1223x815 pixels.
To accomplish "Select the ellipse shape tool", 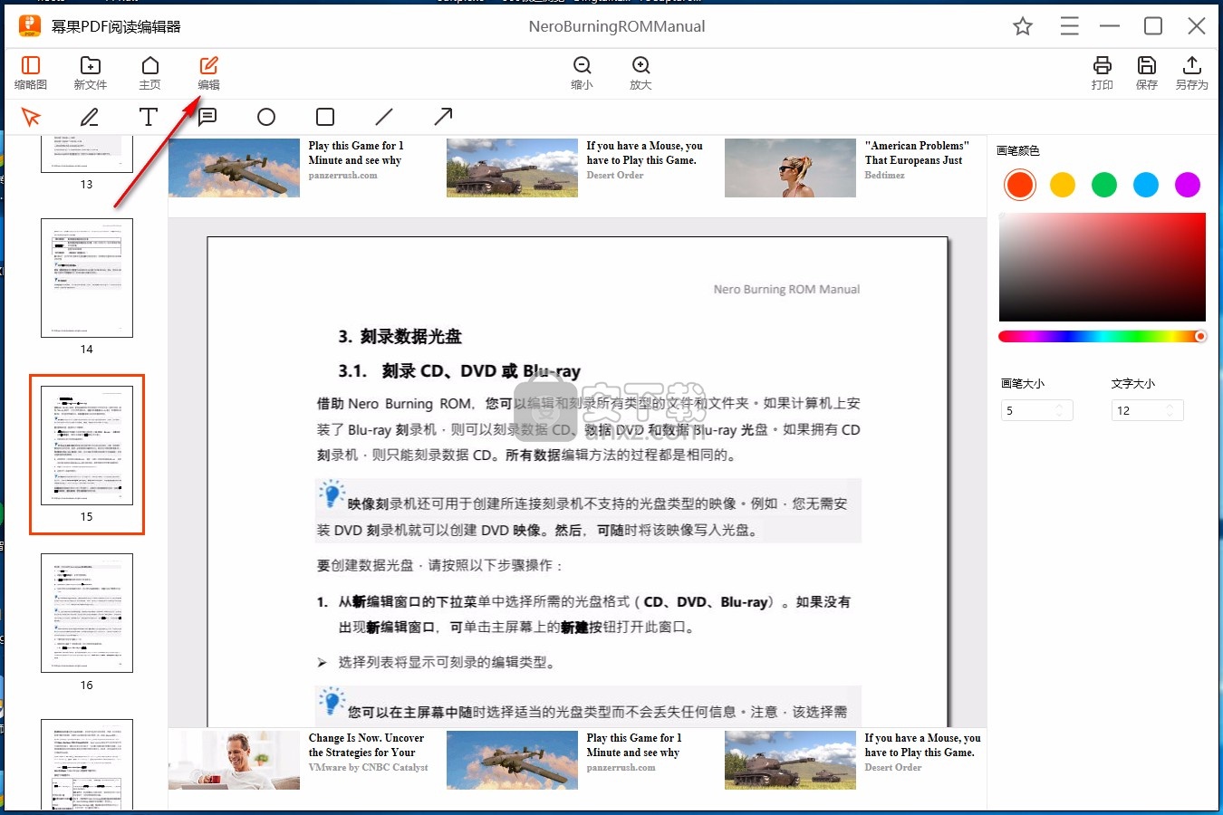I will (266, 117).
